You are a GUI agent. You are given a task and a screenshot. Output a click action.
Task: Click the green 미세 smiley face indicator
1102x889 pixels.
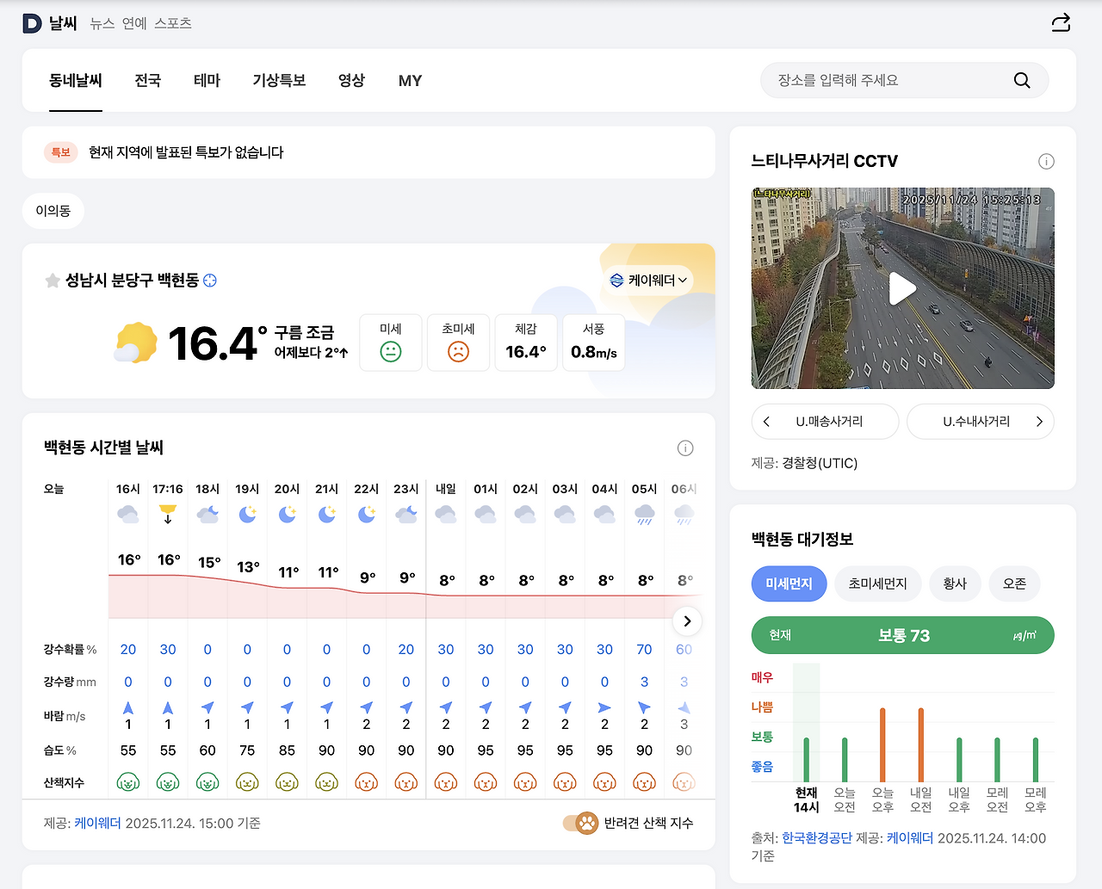(x=390, y=352)
